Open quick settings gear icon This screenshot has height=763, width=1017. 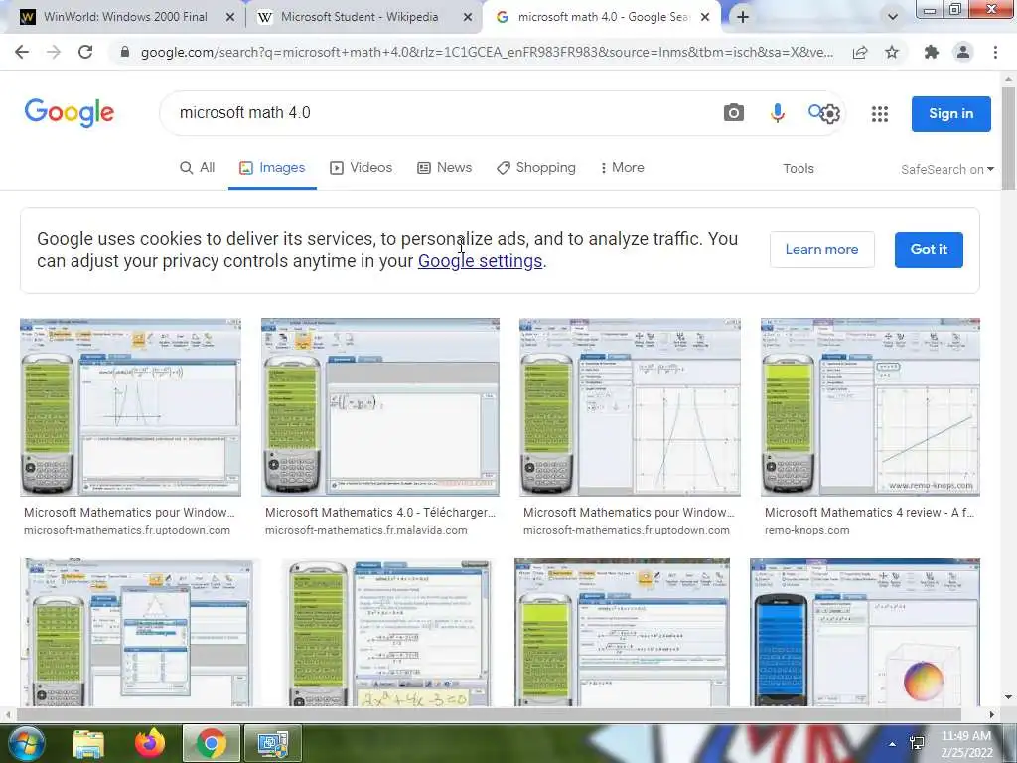coord(830,114)
